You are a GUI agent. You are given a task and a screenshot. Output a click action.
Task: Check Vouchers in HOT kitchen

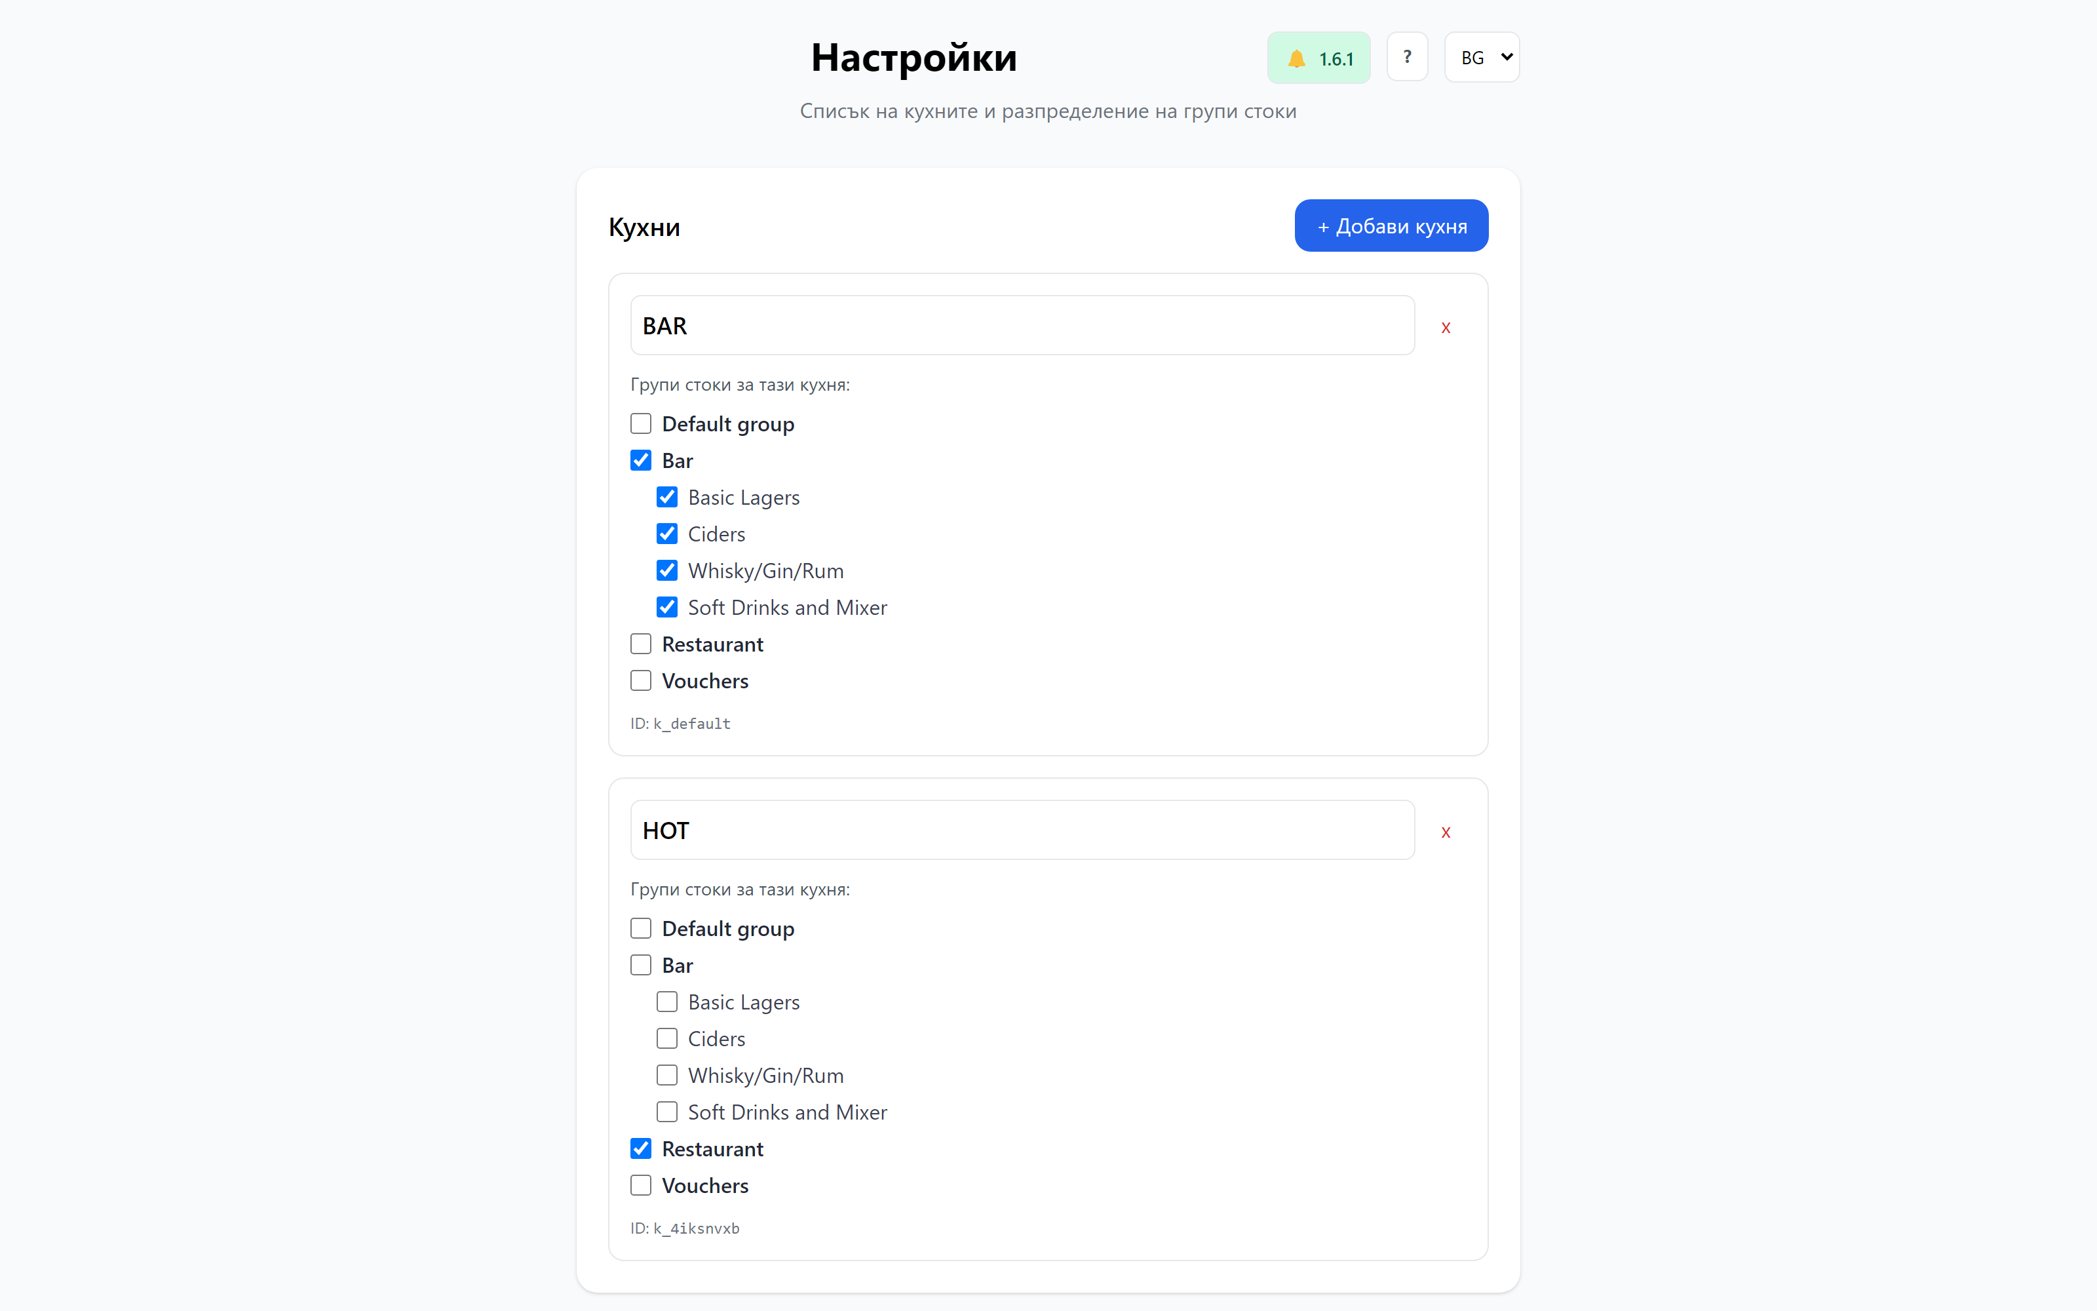tap(640, 1184)
